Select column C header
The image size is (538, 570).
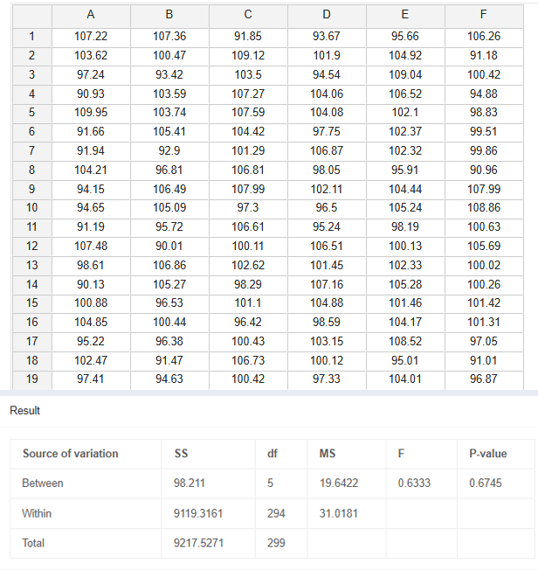248,15
